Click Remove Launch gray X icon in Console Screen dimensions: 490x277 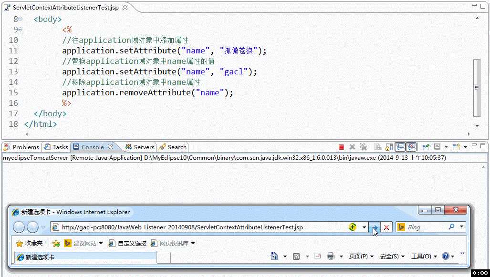pos(352,147)
